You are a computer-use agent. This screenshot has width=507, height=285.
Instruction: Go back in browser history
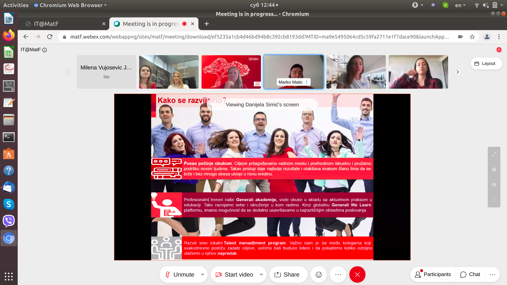pos(26,37)
